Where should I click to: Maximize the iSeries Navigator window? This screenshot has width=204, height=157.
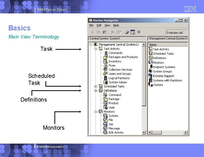(x=181, y=20)
